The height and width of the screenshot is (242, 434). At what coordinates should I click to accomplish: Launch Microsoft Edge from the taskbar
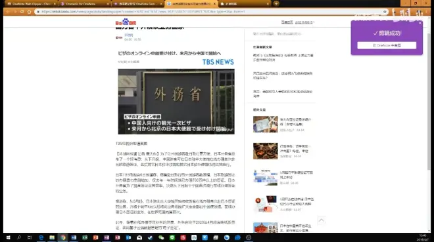tap(41, 237)
